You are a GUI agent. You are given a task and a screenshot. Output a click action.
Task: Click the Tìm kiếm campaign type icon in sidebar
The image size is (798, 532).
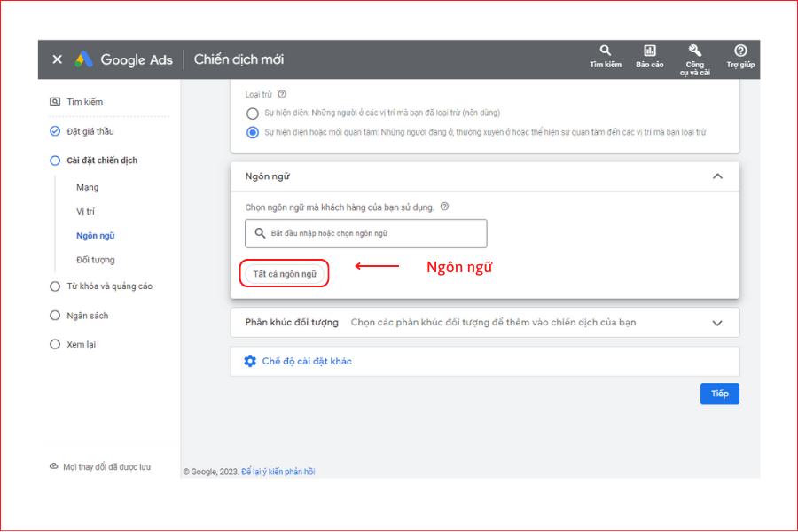point(54,101)
